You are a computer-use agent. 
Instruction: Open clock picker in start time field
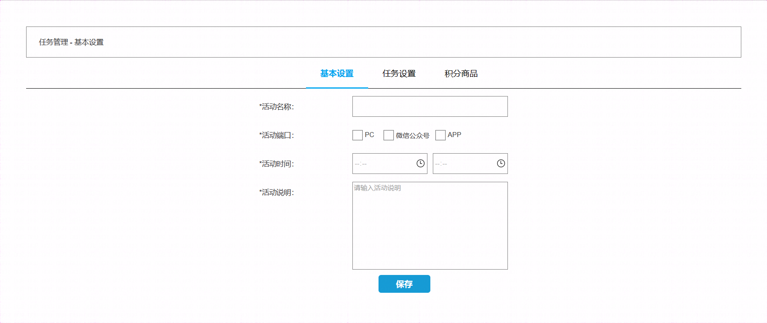420,164
